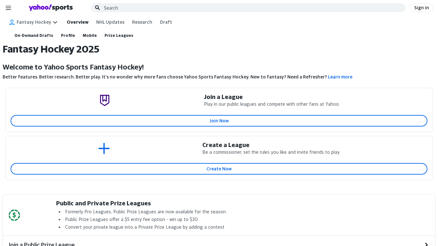Go to the Research tab
This screenshot has height=246, width=438.
point(142,22)
